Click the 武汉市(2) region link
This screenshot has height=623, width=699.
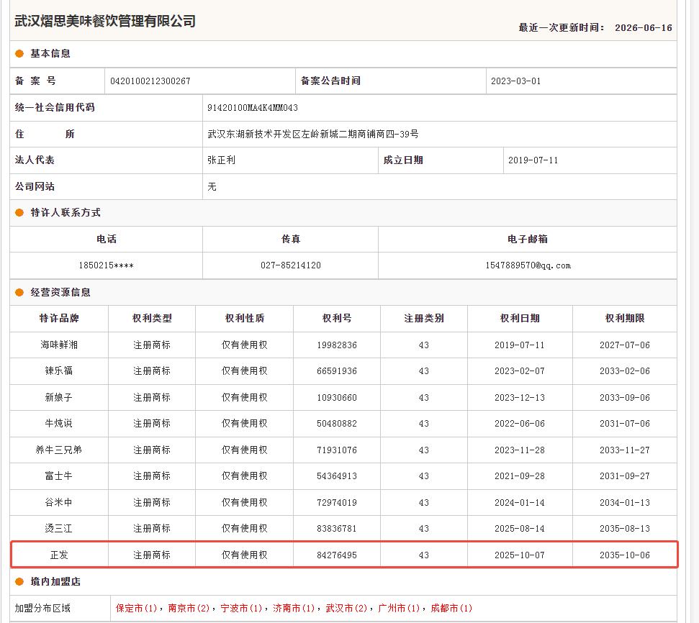346,609
